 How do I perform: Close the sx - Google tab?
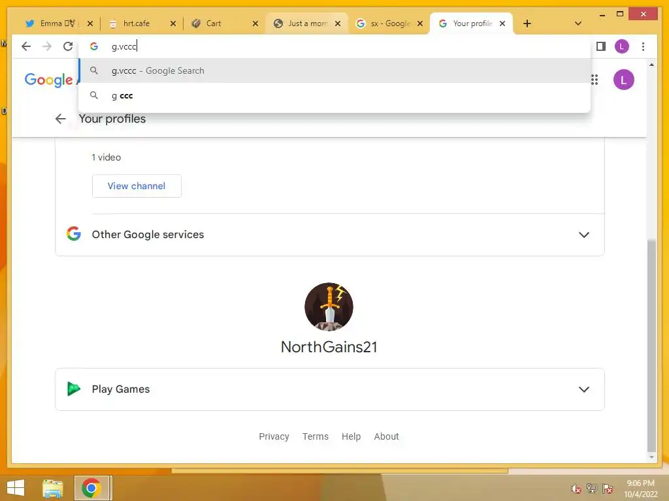[x=420, y=23]
